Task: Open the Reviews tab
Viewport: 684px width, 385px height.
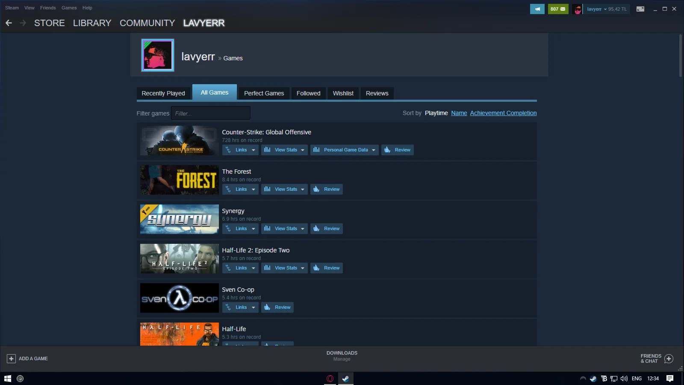Action: coord(377,93)
